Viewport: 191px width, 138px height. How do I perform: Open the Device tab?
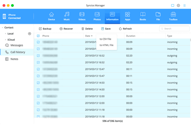(51, 16)
